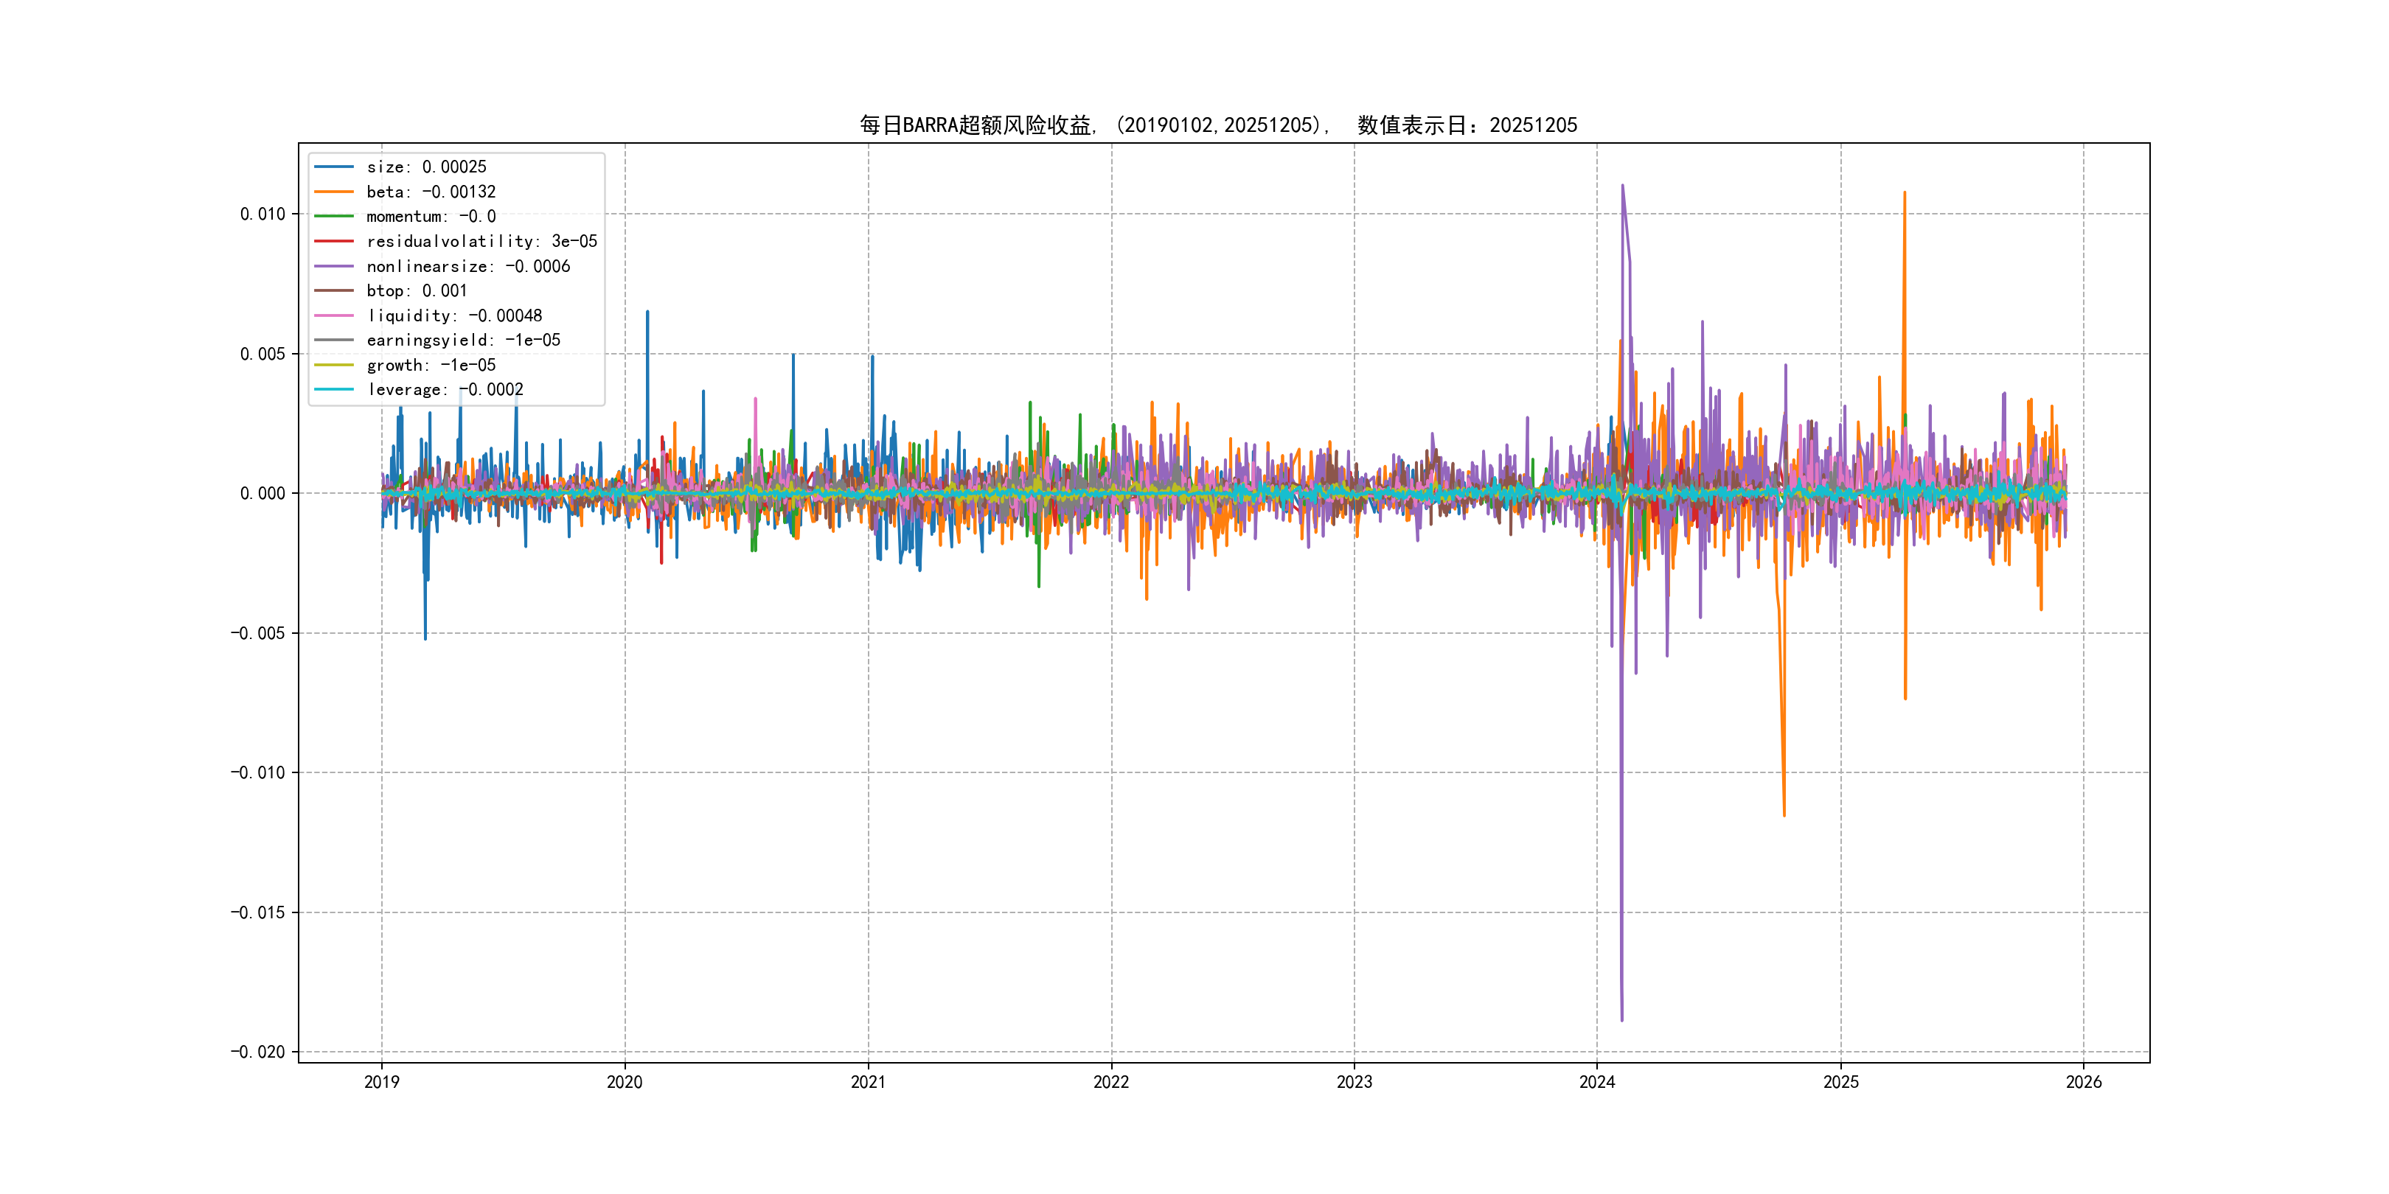The width and height of the screenshot is (2389, 1194).
Task: Click the 0.010 y-axis tick label
Action: coord(262,214)
